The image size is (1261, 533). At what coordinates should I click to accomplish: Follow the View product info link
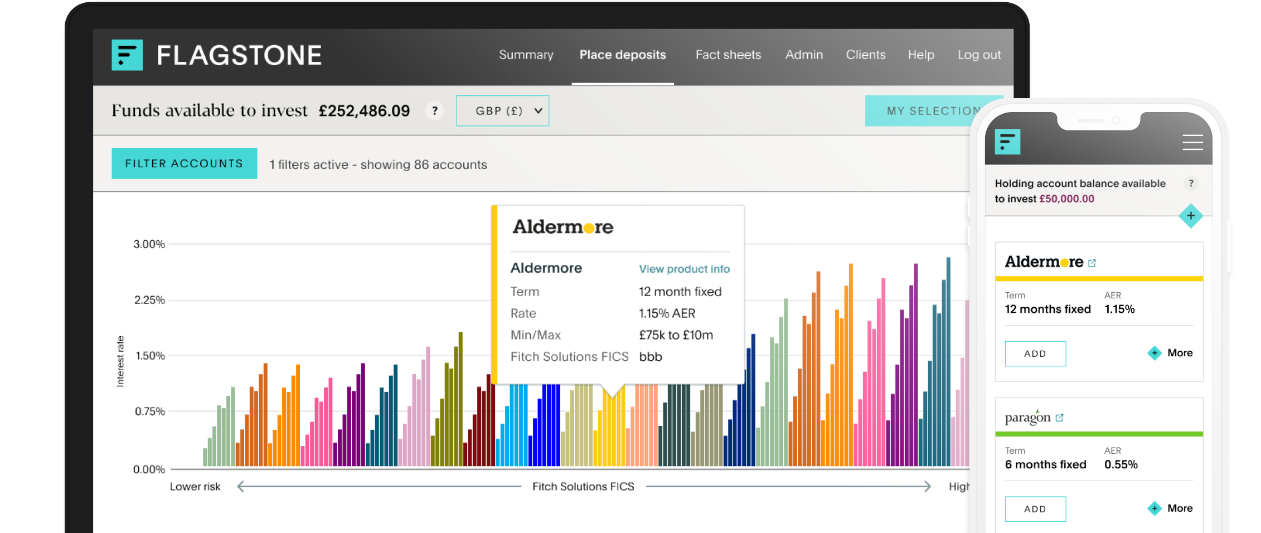click(x=684, y=269)
